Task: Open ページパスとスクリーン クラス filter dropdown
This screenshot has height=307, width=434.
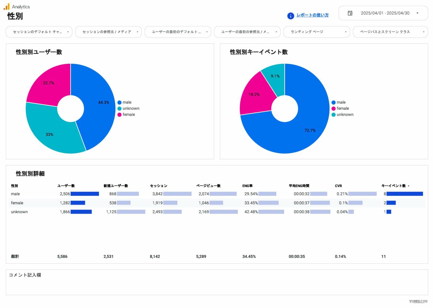Action: [390, 32]
